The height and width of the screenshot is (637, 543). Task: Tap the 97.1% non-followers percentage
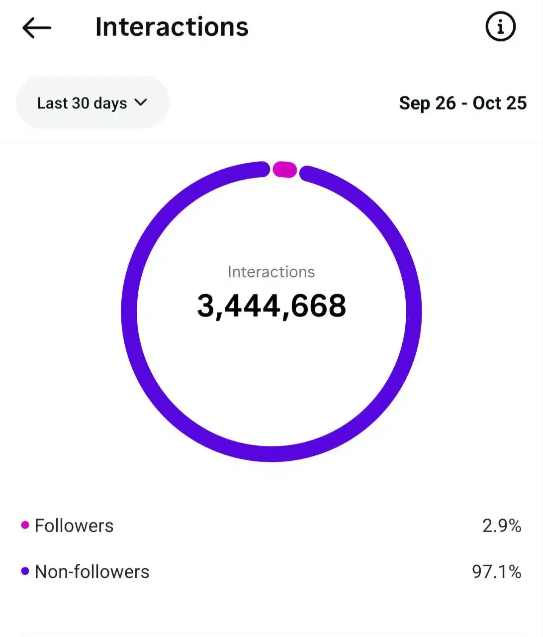(x=496, y=572)
